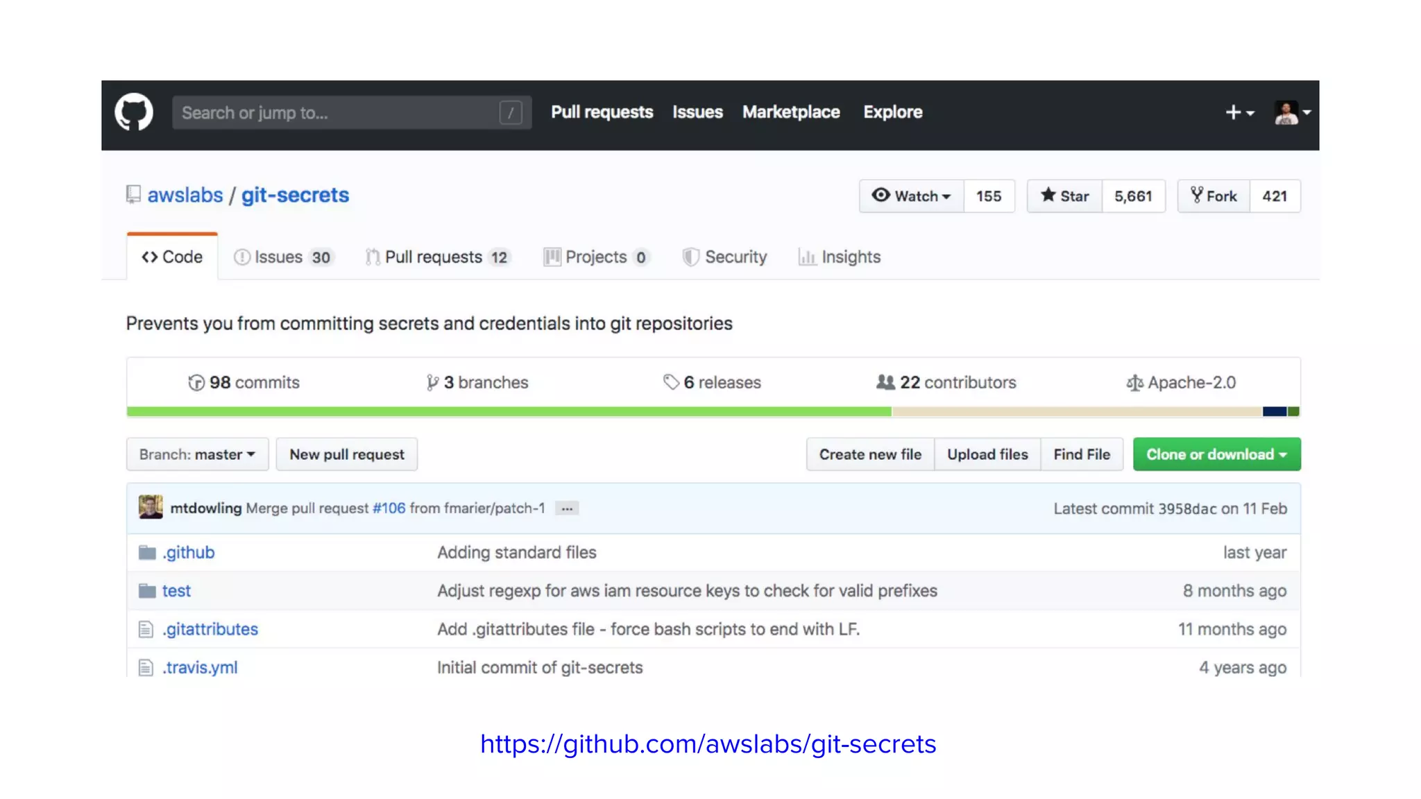Click the github.com/awslabs/git-secrets URL
1421x799 pixels.
(708, 744)
